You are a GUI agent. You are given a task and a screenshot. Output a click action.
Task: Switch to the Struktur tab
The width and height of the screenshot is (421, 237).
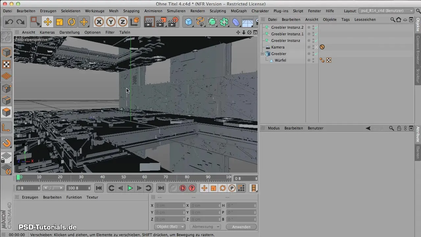click(418, 76)
